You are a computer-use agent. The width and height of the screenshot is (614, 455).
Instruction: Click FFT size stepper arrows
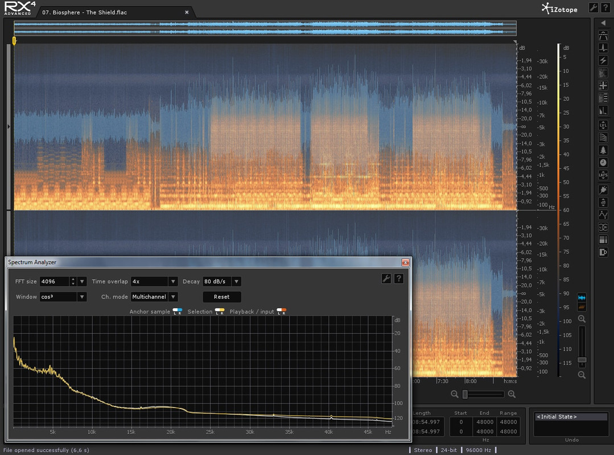tap(73, 282)
